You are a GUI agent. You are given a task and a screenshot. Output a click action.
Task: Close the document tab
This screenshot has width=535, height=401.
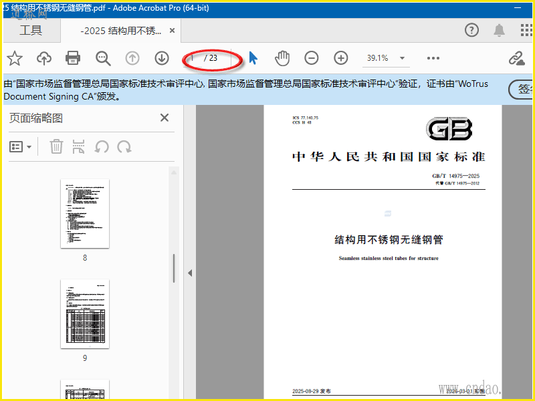point(173,31)
